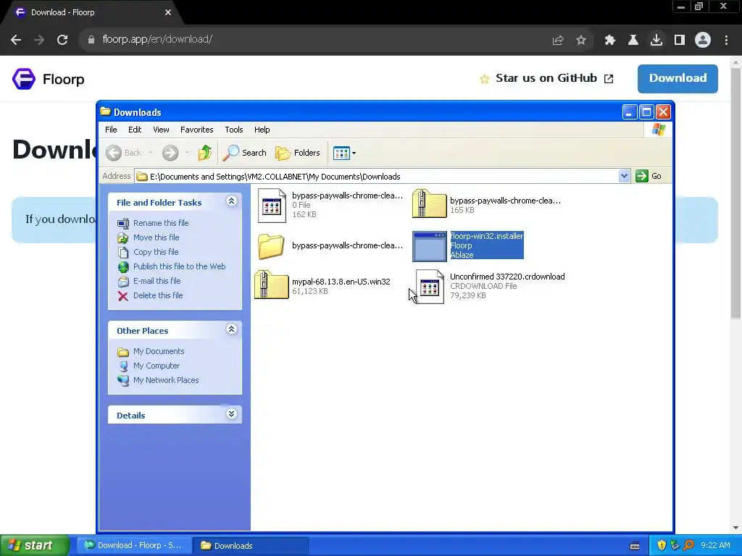Image resolution: width=742 pixels, height=556 pixels.
Task: Select Unconfirmed 337220.crdownload icon
Action: 430,287
